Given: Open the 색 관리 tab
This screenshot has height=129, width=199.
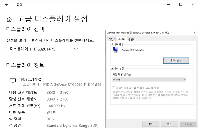Looking at the screenshot, I should [x=131, y=39].
